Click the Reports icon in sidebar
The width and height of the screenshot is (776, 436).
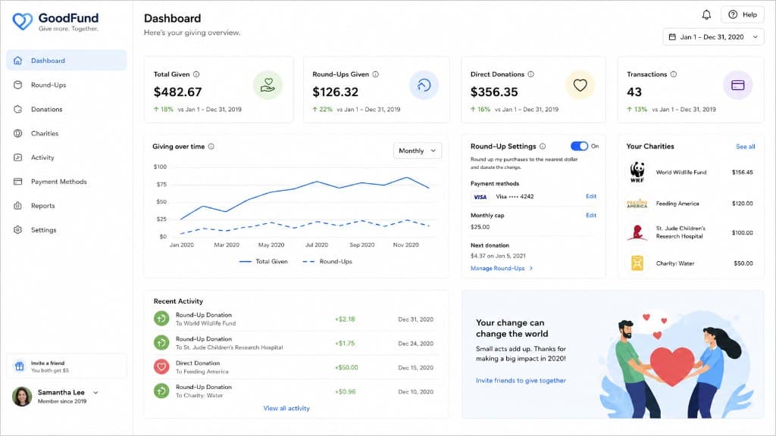click(18, 206)
